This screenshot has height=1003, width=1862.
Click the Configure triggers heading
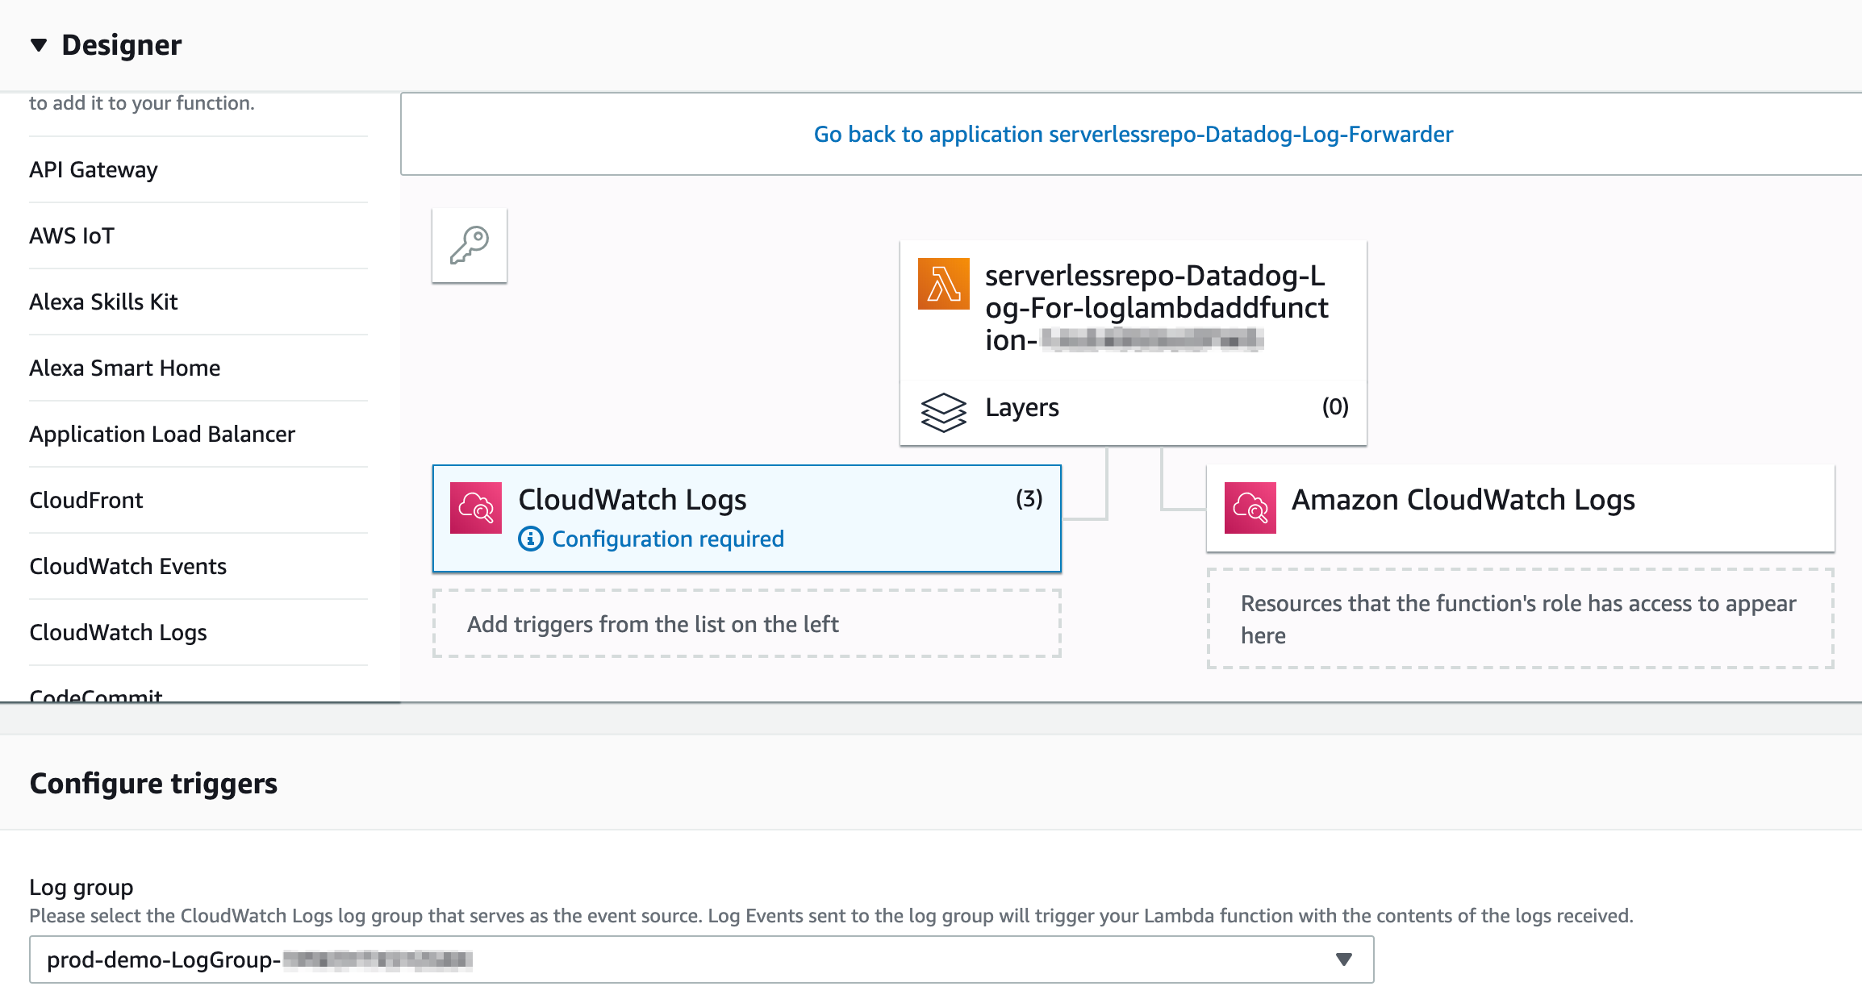click(153, 783)
